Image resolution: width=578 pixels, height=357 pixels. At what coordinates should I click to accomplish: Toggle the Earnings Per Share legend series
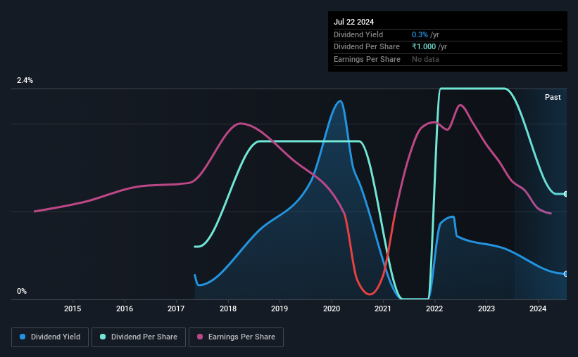236,337
